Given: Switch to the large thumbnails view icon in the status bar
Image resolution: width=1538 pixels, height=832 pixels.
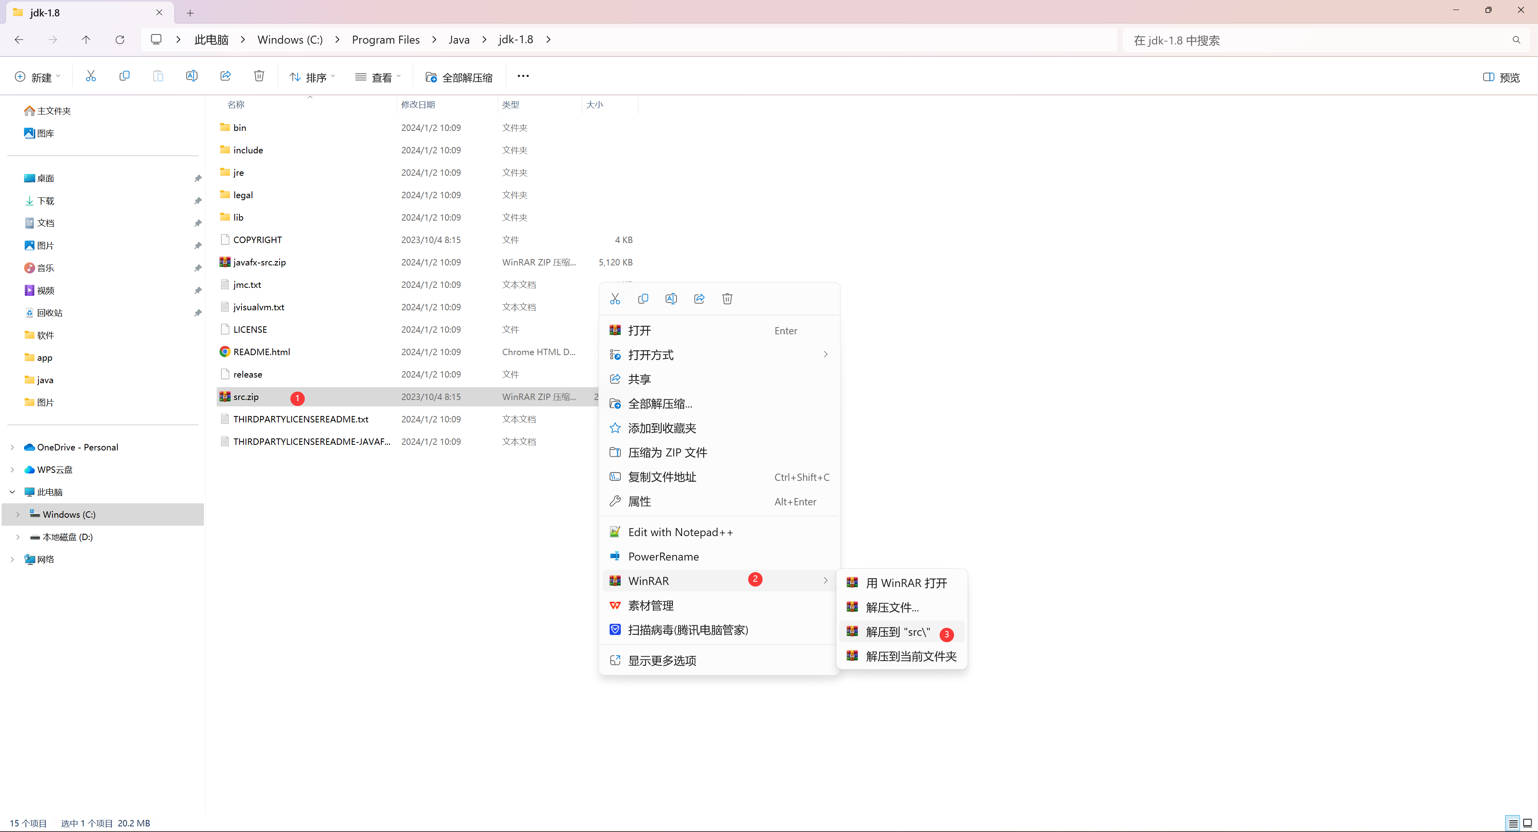Looking at the screenshot, I should coord(1527,823).
